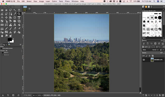165x97 pixels.
Task: Select the Zoom magnifier tool
Action: click(x=19, y=14)
